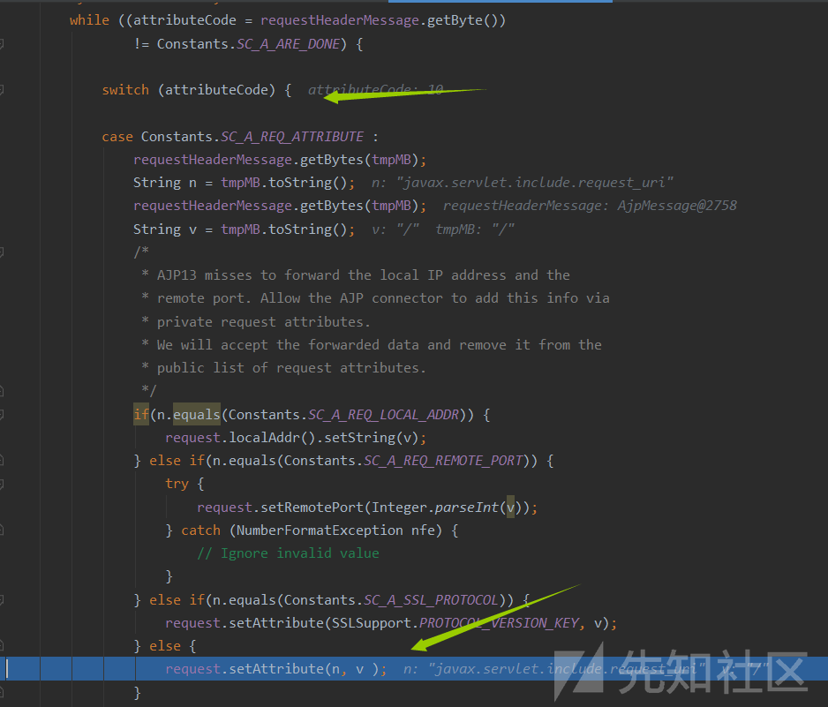Click the 'switch' keyword
This screenshot has height=707, width=828.
(x=125, y=90)
